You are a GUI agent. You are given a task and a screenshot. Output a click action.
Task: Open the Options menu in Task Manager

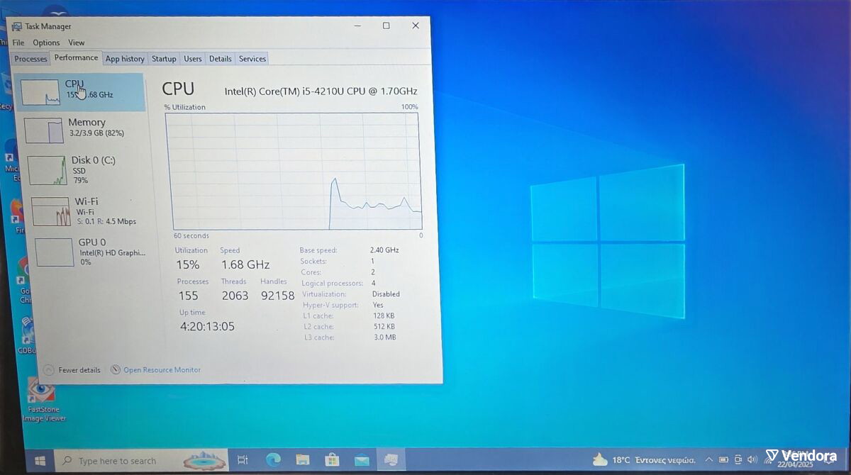click(46, 43)
